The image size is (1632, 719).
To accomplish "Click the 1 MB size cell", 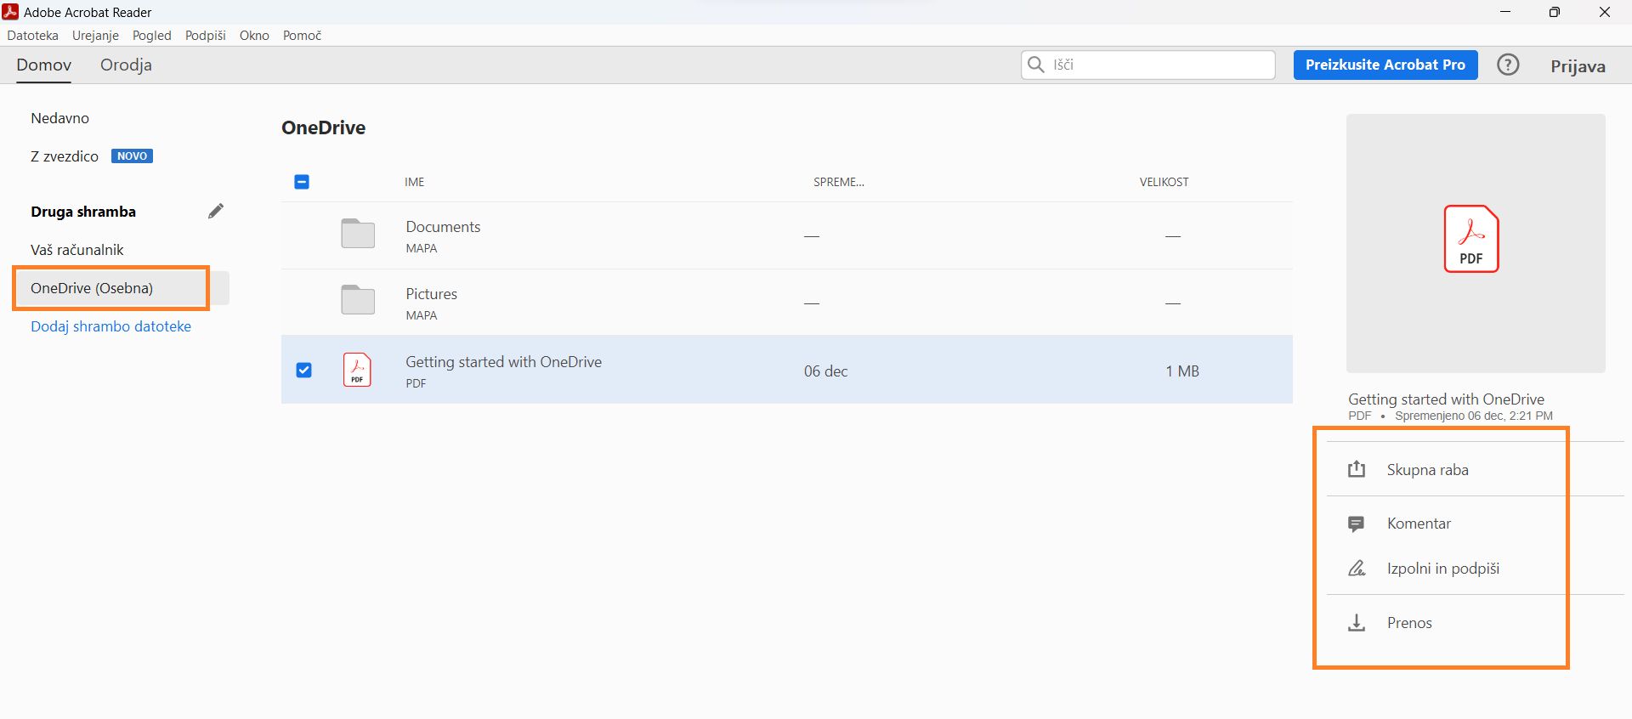I will click(x=1182, y=371).
